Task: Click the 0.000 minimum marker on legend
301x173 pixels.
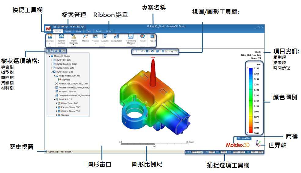Action: [248, 133]
